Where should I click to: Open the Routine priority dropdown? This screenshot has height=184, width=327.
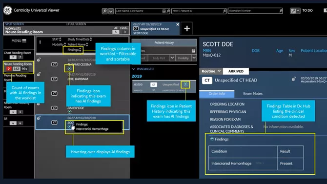click(211, 71)
